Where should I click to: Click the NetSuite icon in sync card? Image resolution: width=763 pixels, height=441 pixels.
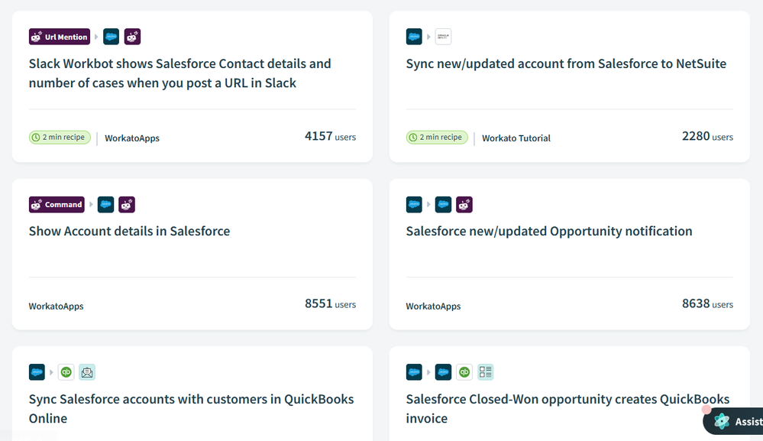tap(443, 37)
